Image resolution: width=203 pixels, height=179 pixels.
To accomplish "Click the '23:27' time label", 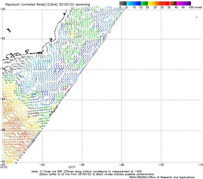I will 72,167.
